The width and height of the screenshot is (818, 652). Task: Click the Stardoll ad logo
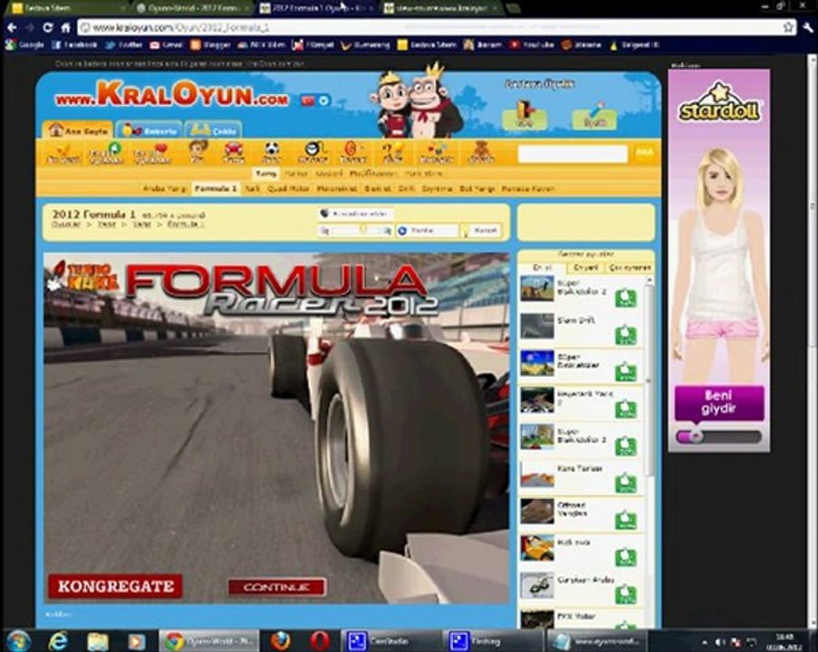(719, 102)
